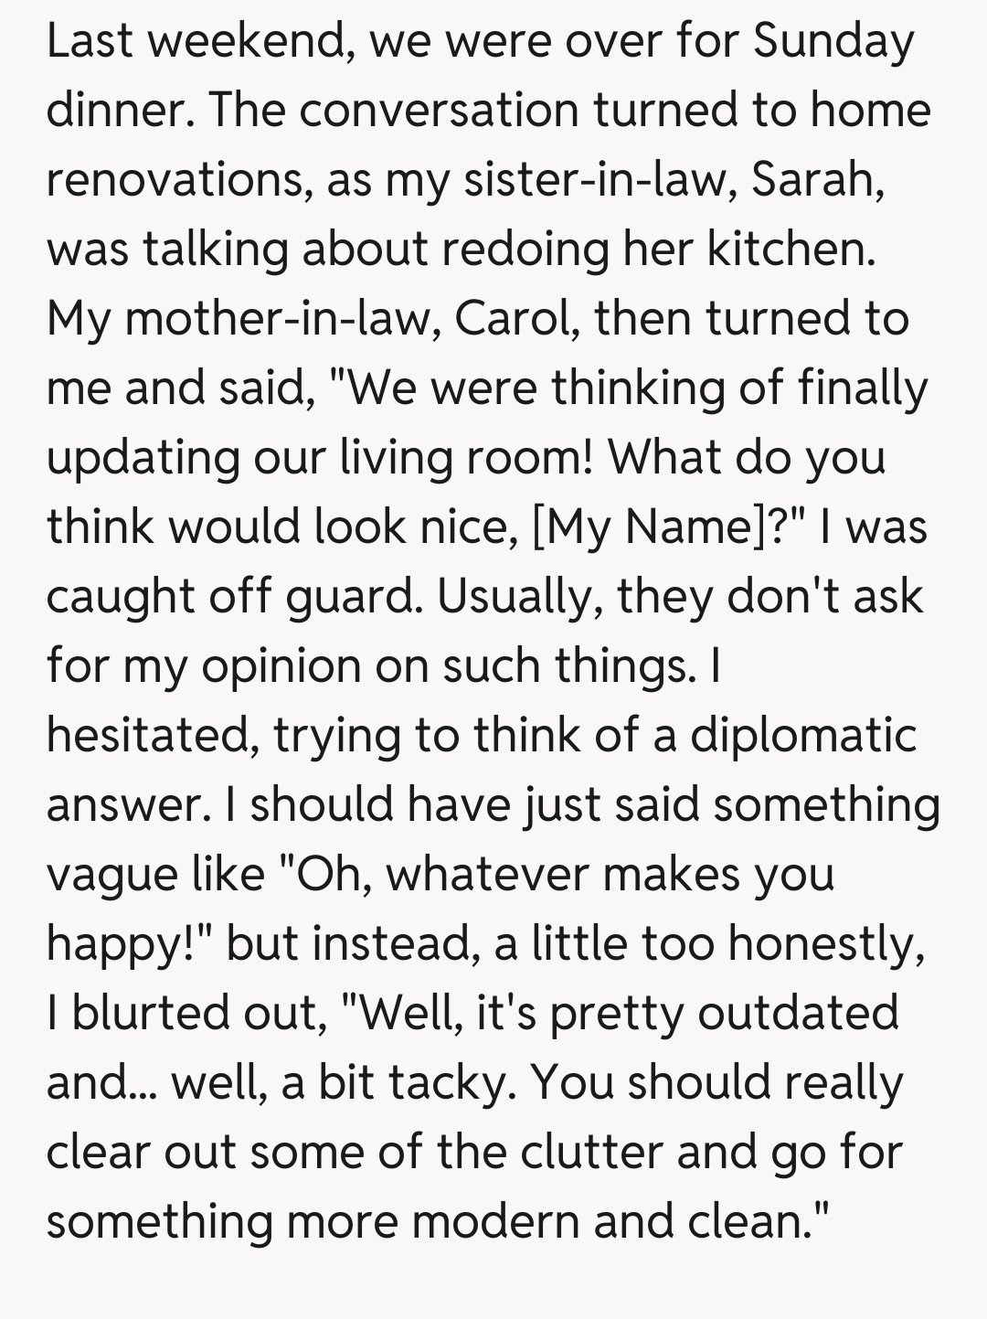Click the "[My Name]" placeholder text

[652, 527]
